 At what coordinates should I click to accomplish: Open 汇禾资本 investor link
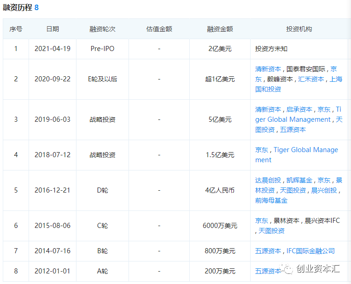[311, 79]
